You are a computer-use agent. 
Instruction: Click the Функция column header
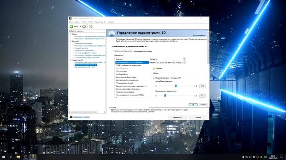[132, 59]
